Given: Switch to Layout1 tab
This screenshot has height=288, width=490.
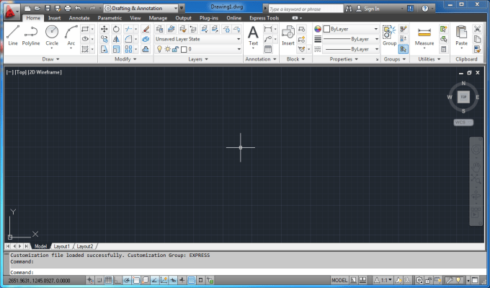Looking at the screenshot, I should coord(61,246).
